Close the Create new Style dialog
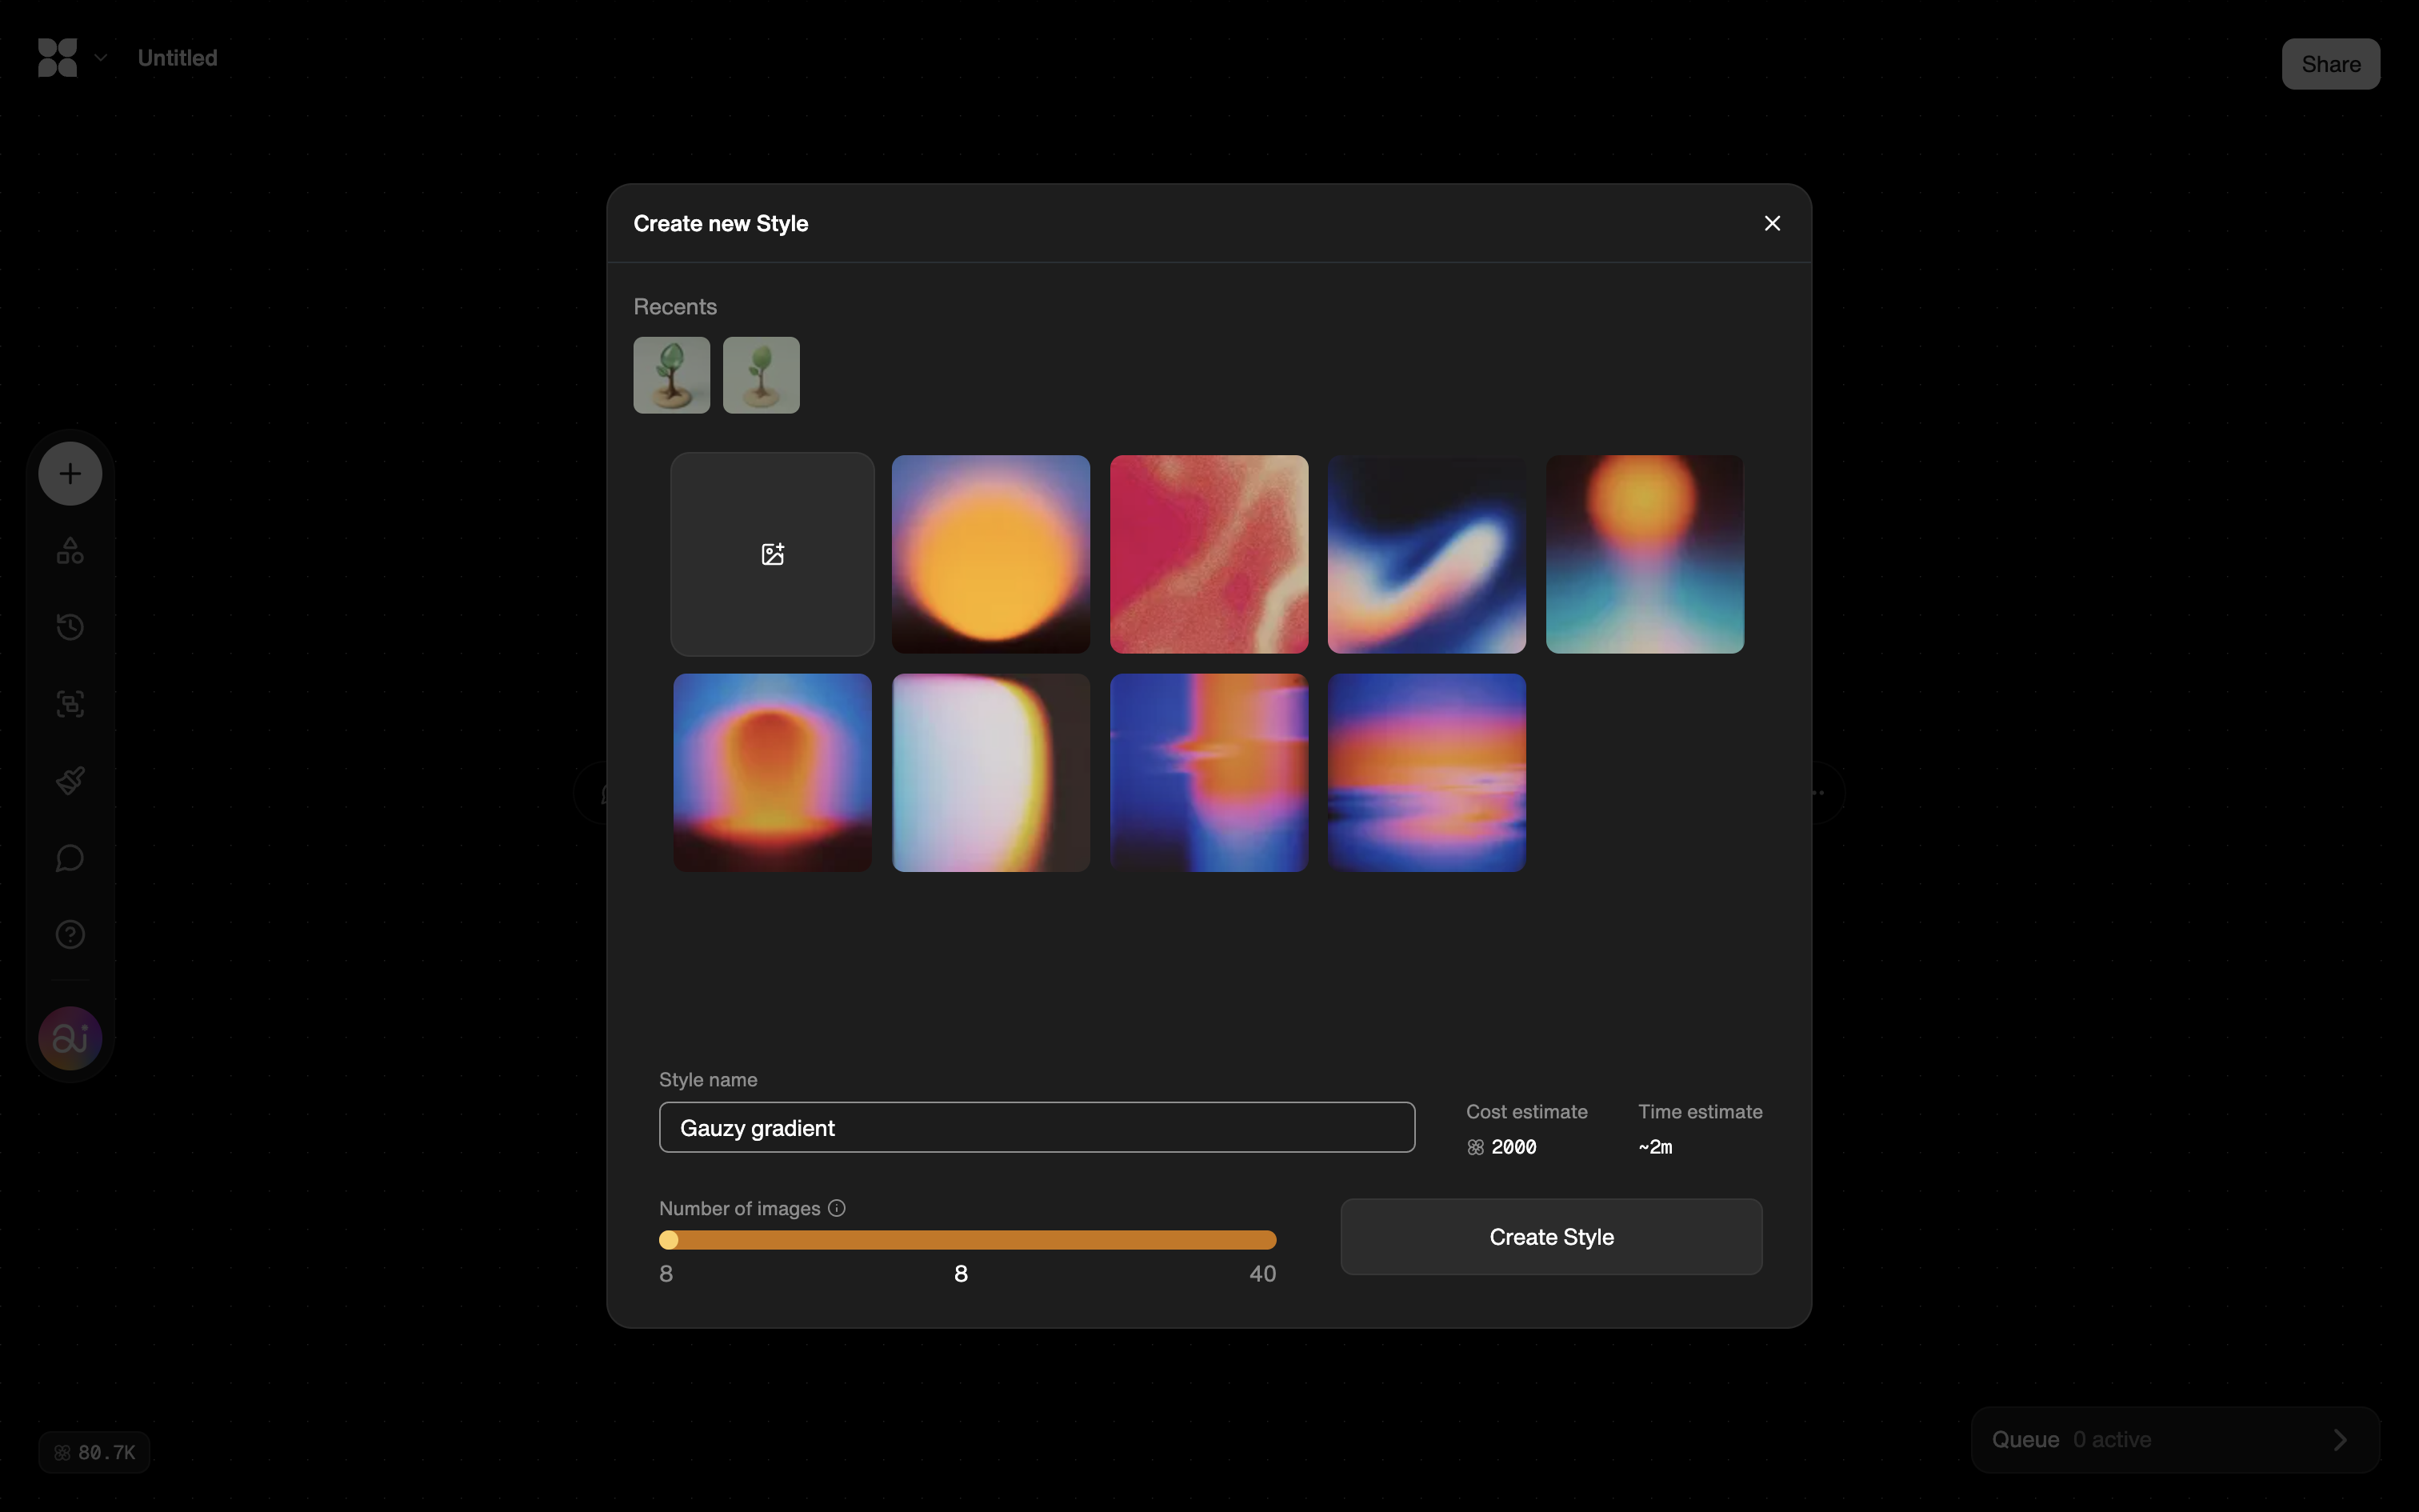The height and width of the screenshot is (1512, 2419). coord(1771,223)
